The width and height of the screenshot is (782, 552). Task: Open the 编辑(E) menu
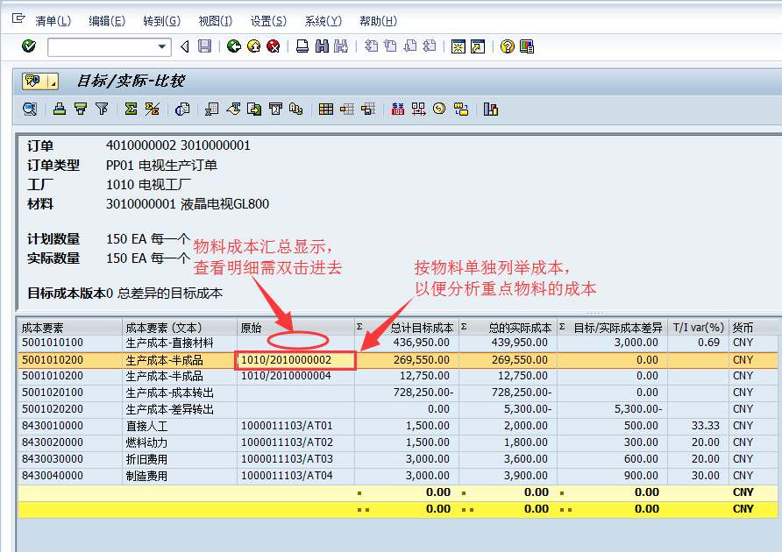tap(107, 21)
